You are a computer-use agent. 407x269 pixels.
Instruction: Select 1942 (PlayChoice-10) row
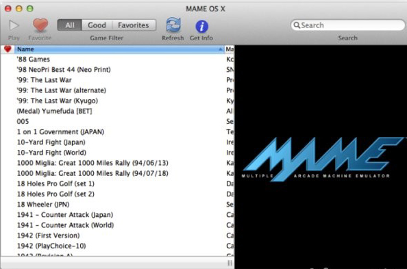coord(117,246)
